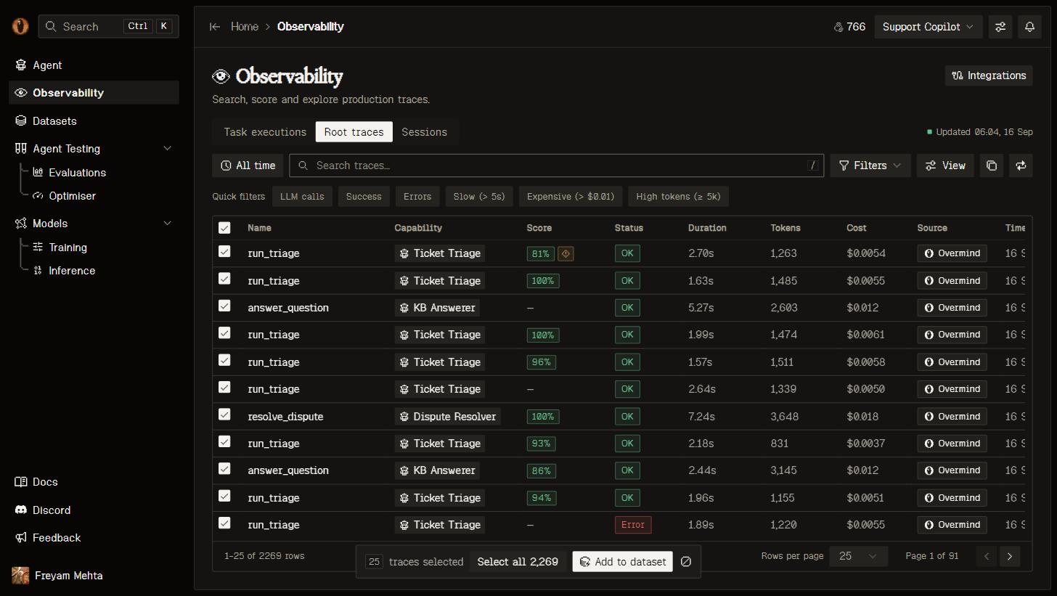Image resolution: width=1057 pixels, height=596 pixels.
Task: Refresh traces with the reload icon
Action: pyautogui.click(x=1021, y=166)
